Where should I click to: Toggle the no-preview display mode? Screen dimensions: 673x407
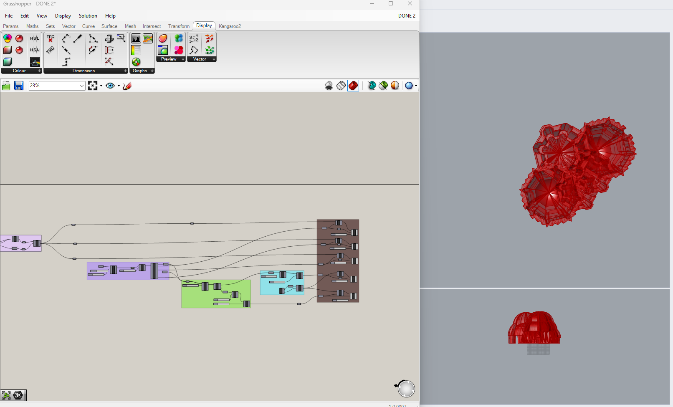point(329,86)
